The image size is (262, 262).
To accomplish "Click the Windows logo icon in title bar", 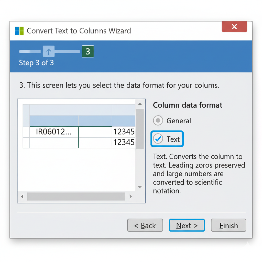I will point(19,31).
